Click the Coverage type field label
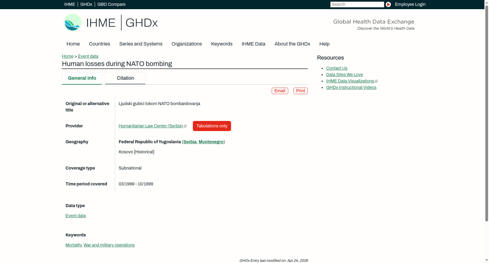Viewport: 489px width, 263px height. [80, 168]
